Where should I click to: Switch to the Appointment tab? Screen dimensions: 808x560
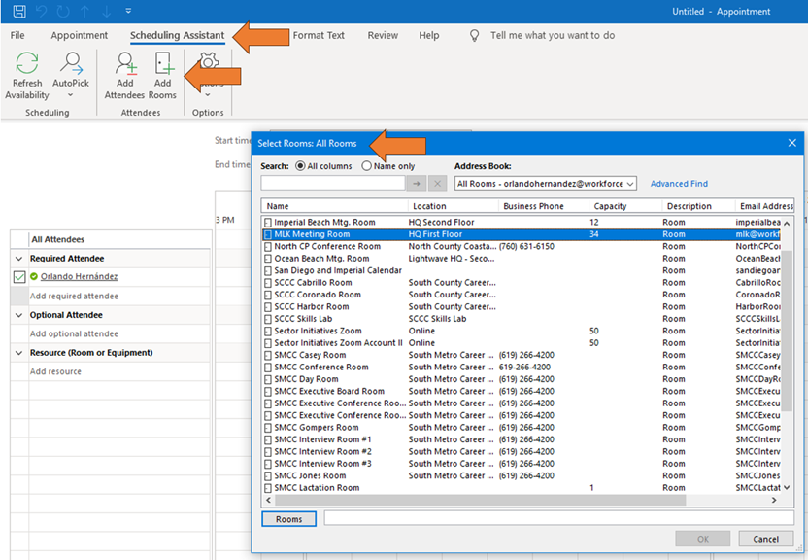[80, 36]
